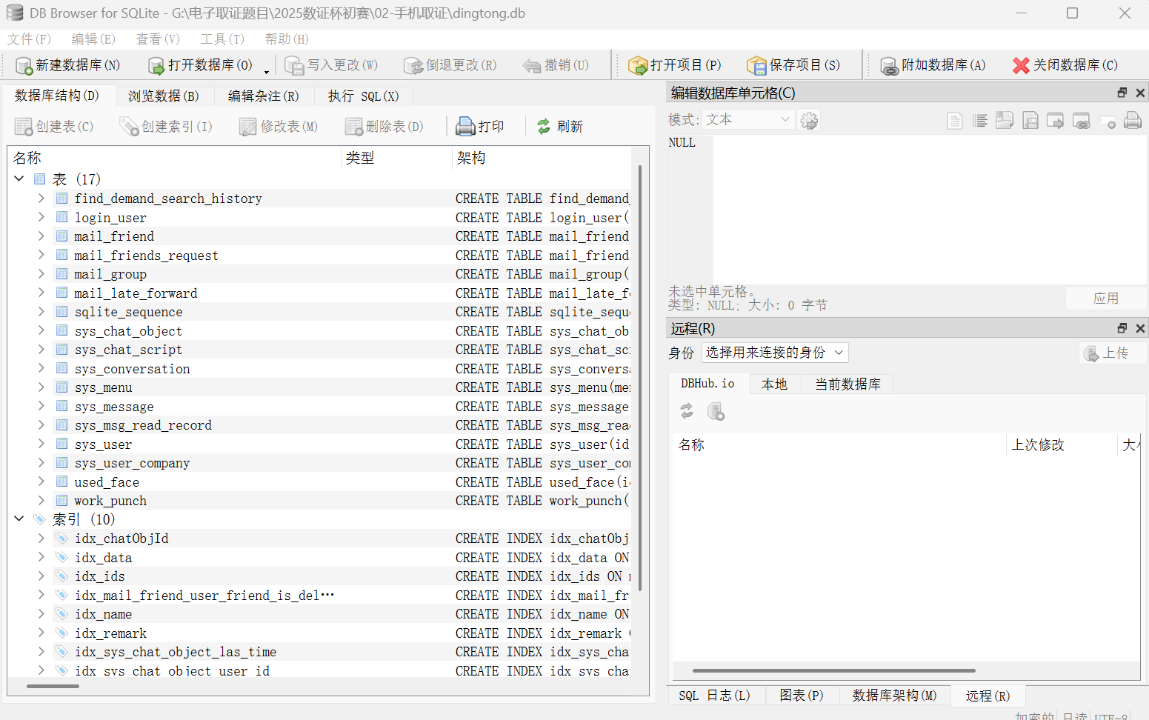This screenshot has height=720, width=1149.
Task: Close the 远程 panel
Action: click(1140, 328)
